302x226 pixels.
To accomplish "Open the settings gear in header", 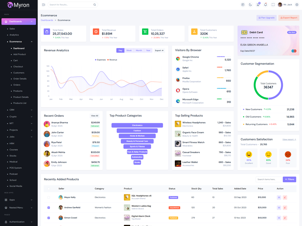I will (x=297, y=5).
